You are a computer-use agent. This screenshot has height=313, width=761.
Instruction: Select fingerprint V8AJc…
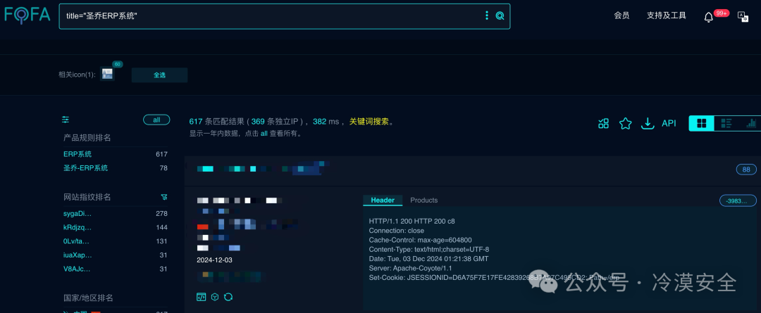[78, 269]
